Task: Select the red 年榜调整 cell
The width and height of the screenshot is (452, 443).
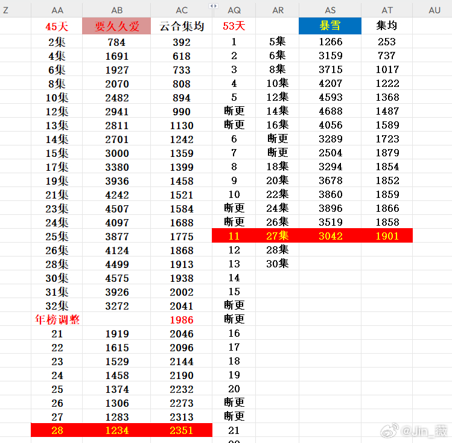Action: [x=57, y=320]
